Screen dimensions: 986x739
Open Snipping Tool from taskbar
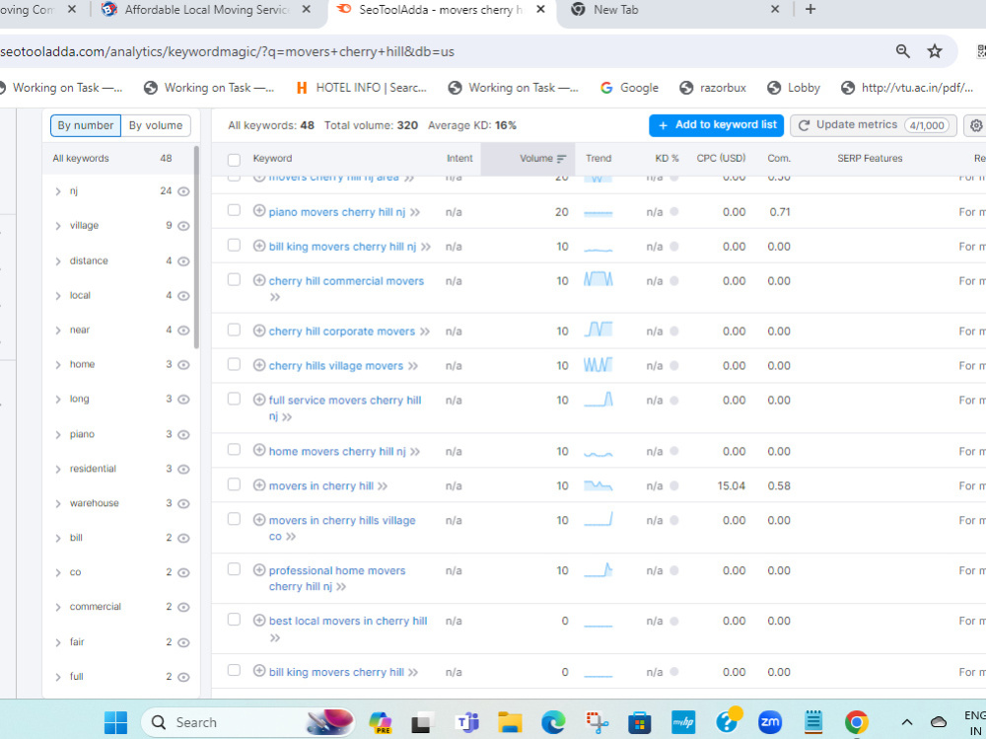click(597, 722)
